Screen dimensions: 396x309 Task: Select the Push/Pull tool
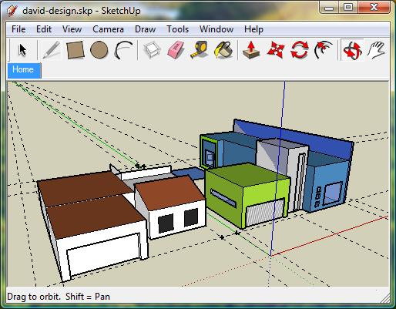coord(251,50)
